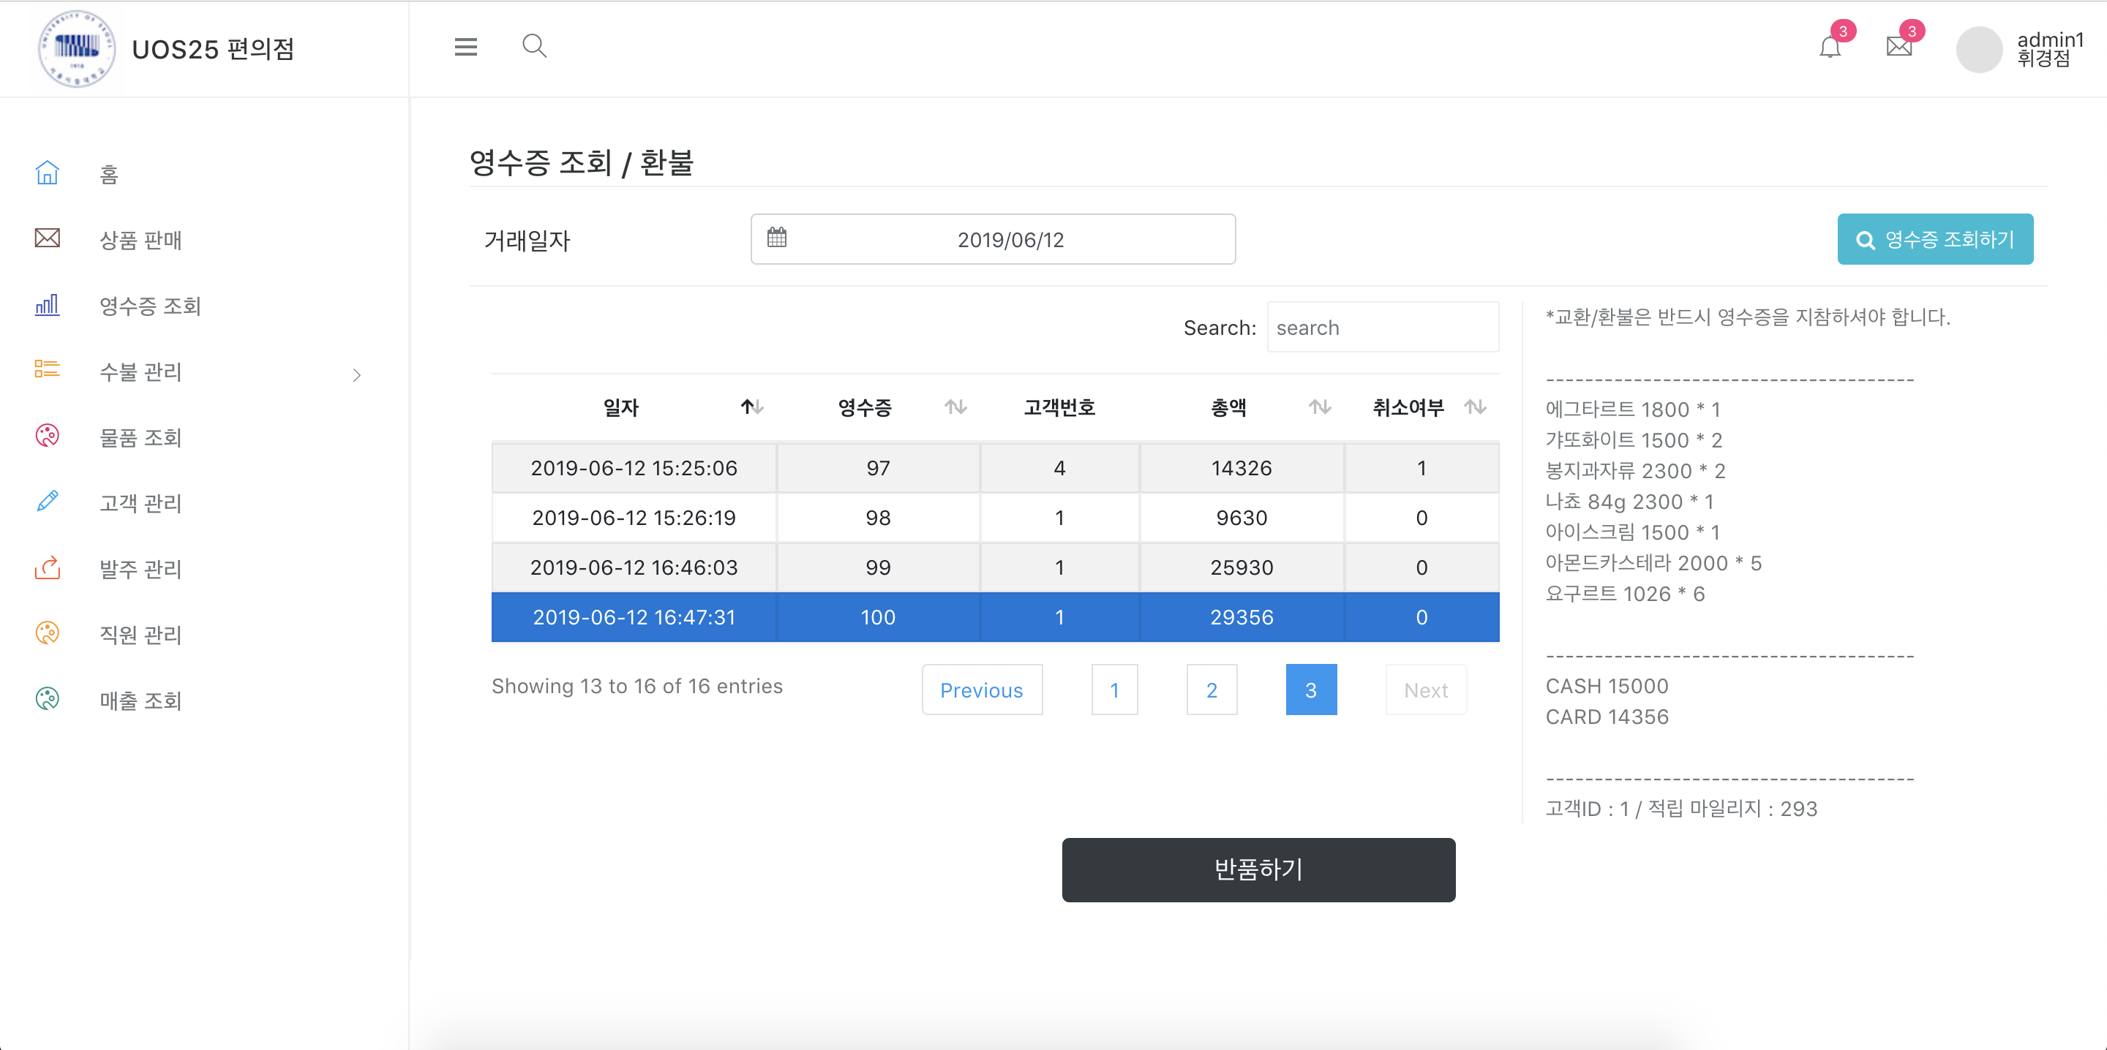Screen dimensions: 2107x1050
Task: Go to pagination page 2
Action: point(1212,690)
